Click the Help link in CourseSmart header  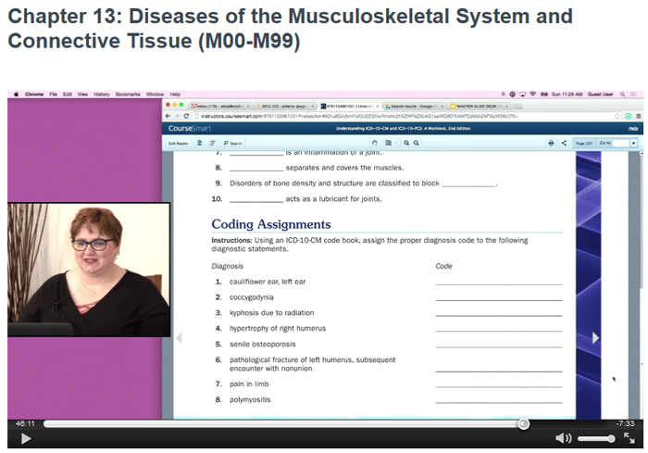point(633,129)
